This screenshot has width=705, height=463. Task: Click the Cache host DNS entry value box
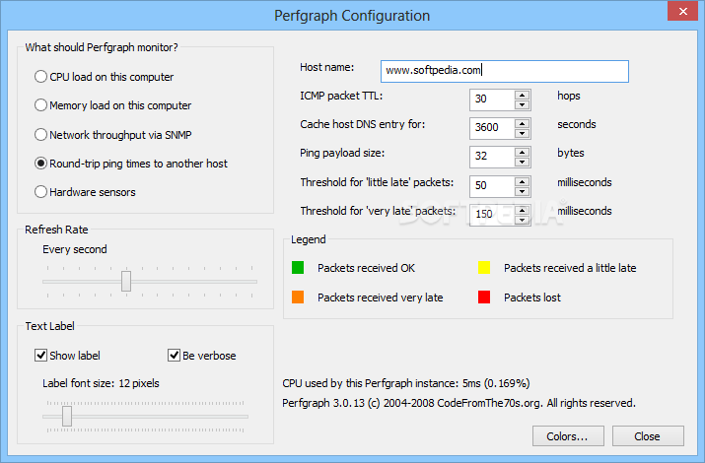click(492, 128)
